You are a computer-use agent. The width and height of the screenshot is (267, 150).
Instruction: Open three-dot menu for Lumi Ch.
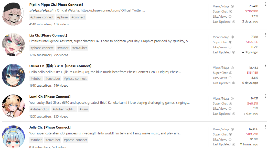coord(265,96)
